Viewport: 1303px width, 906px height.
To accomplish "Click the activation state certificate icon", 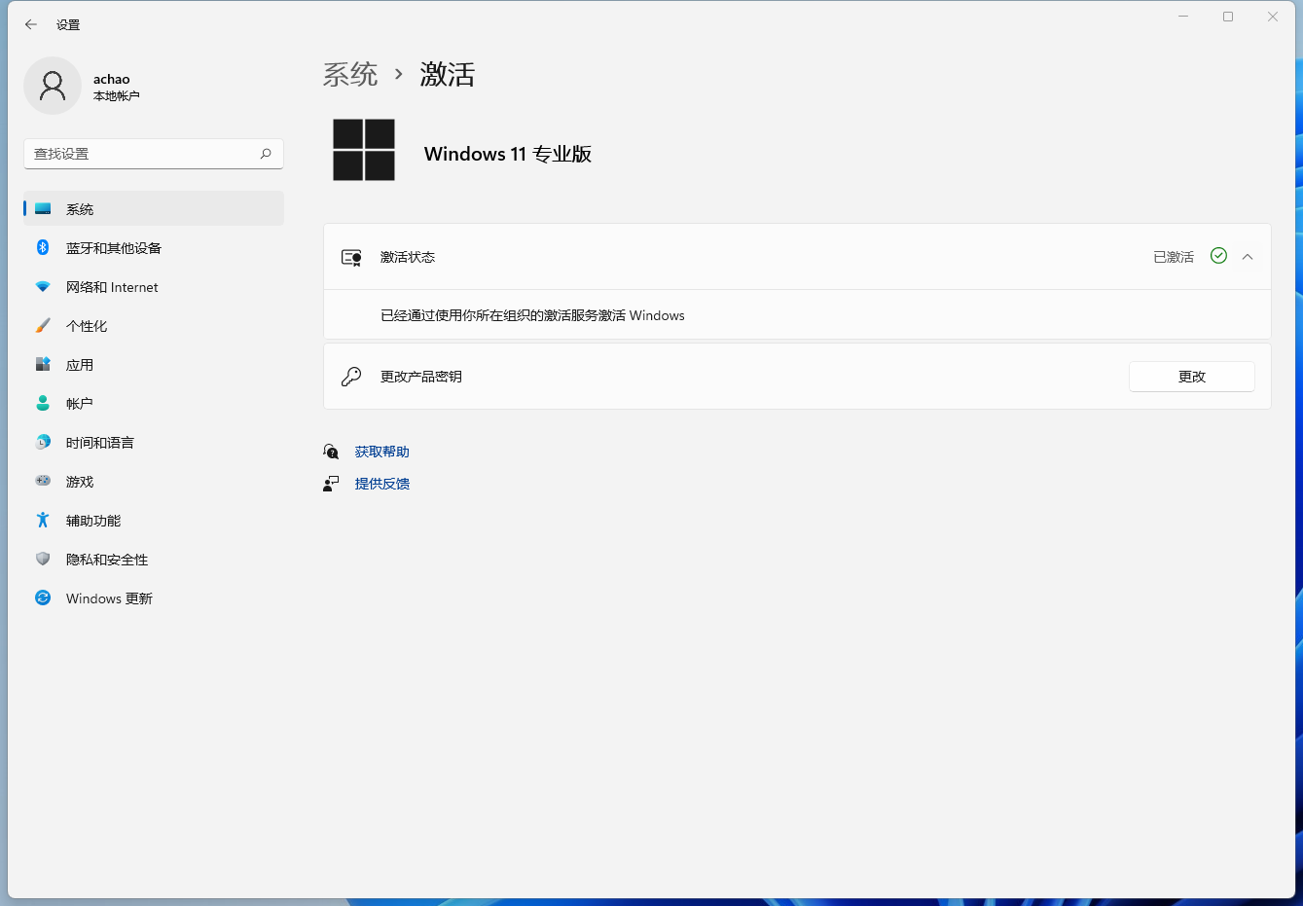I will (351, 257).
